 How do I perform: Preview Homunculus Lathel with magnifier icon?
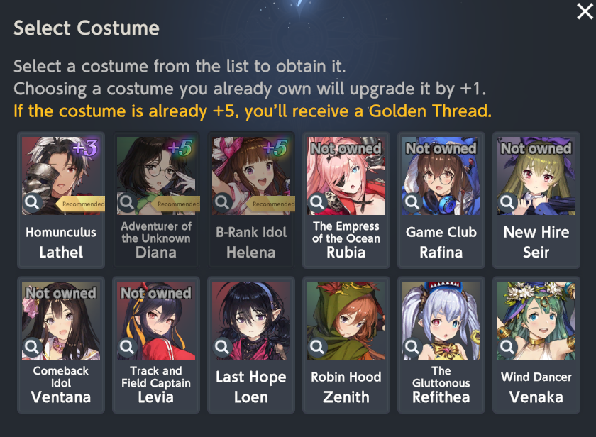[33, 202]
